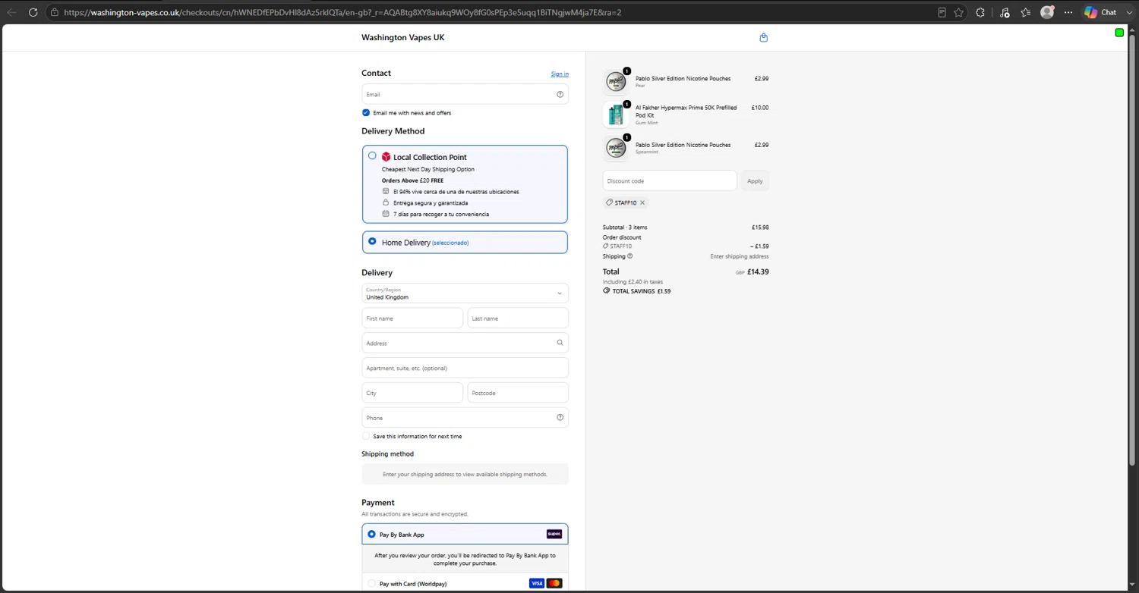The image size is (1139, 593).
Task: Open the browser extensions puzzle icon
Action: pyautogui.click(x=980, y=12)
